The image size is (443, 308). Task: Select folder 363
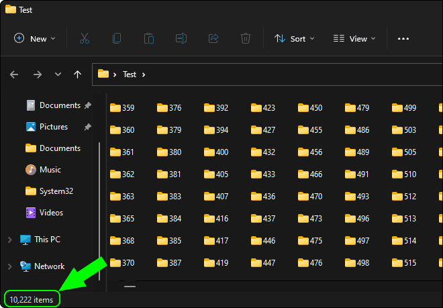click(x=122, y=197)
